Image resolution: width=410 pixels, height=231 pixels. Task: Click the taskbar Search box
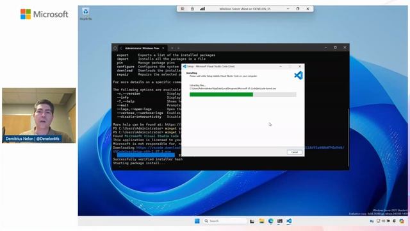click(225, 221)
